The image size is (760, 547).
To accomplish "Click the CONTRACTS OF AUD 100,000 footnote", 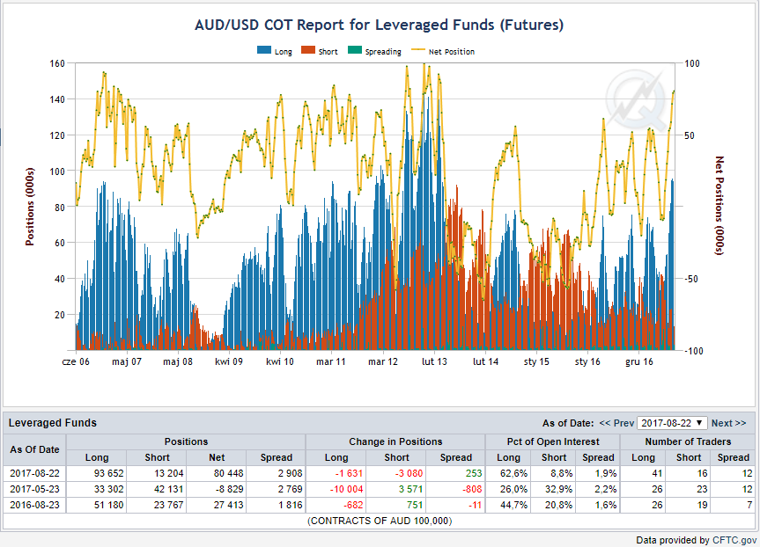I will click(x=380, y=521).
